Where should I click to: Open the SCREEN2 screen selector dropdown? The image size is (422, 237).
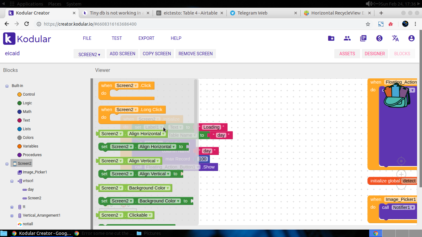tap(89, 54)
